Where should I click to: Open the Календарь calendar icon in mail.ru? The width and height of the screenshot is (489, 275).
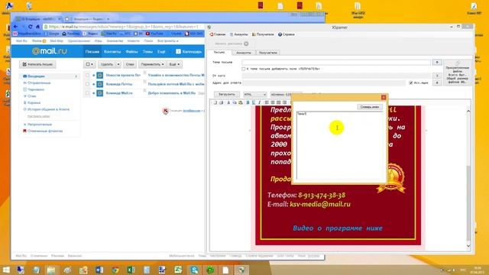(178, 51)
